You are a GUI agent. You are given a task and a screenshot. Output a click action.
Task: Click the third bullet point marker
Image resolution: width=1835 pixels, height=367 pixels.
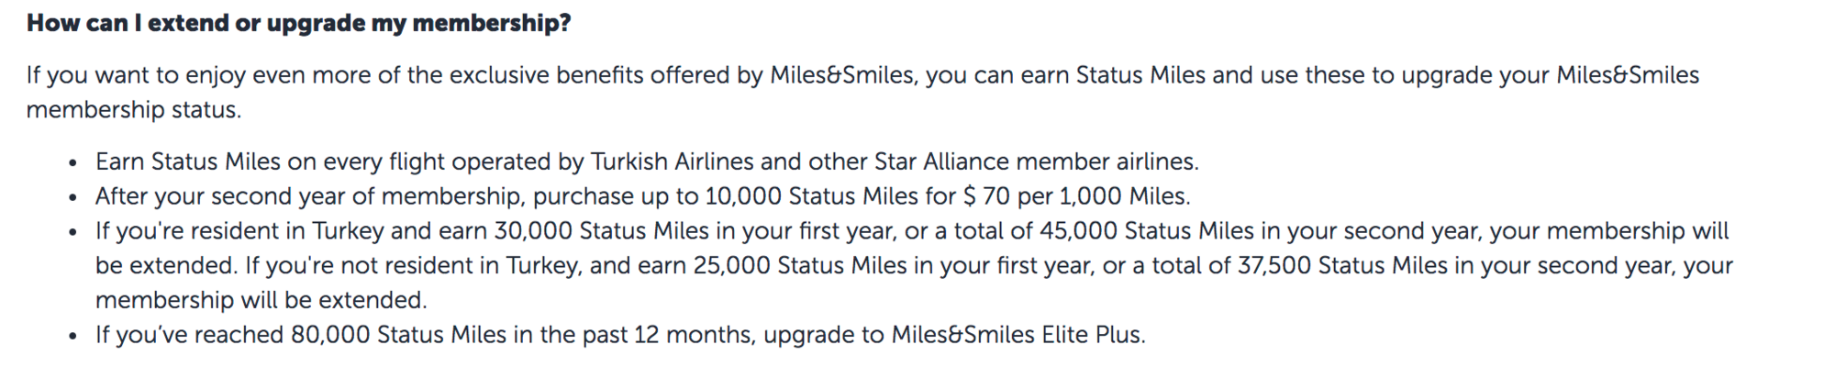[72, 233]
